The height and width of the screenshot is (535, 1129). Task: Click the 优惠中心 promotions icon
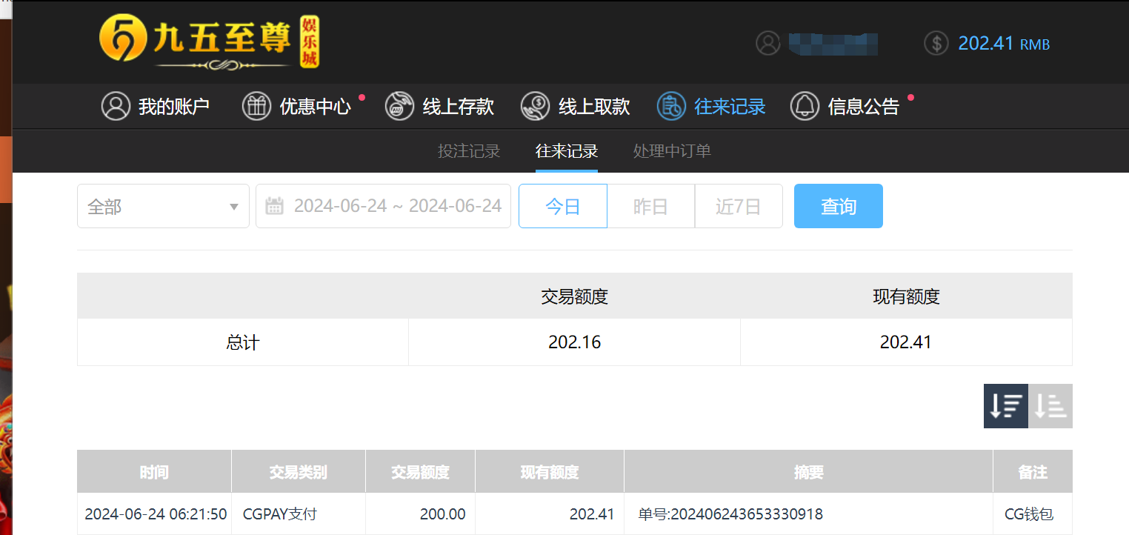coord(257,106)
